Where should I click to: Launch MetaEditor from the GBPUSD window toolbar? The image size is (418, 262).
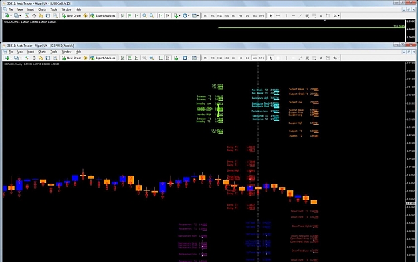[x=86, y=58]
